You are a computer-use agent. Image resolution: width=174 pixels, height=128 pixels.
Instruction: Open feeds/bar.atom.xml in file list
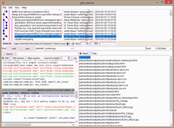103,79
